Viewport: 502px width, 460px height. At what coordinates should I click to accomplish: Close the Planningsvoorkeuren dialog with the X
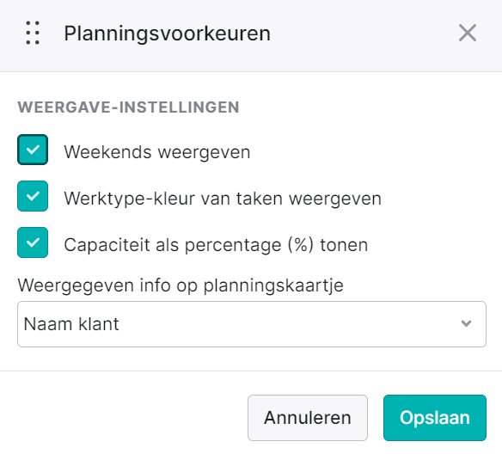(468, 33)
